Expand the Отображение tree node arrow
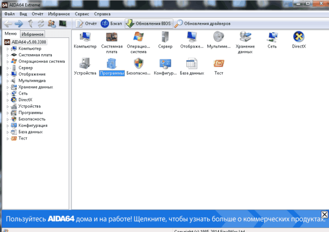This screenshot has height=232, width=329. [8, 75]
